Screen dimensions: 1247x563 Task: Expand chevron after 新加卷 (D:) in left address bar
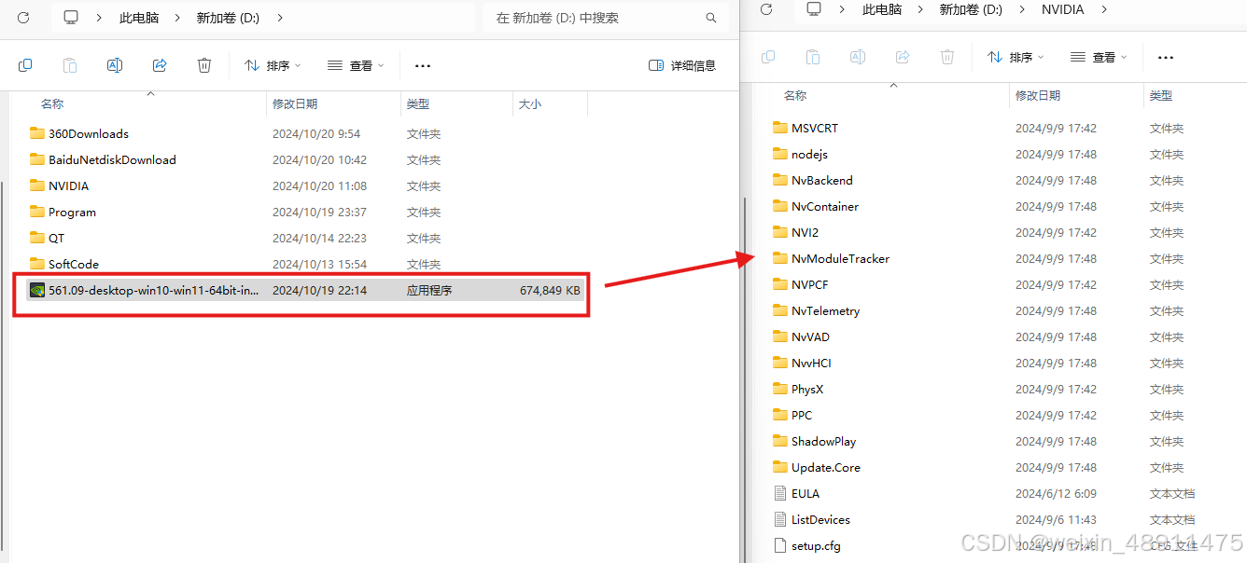280,18
